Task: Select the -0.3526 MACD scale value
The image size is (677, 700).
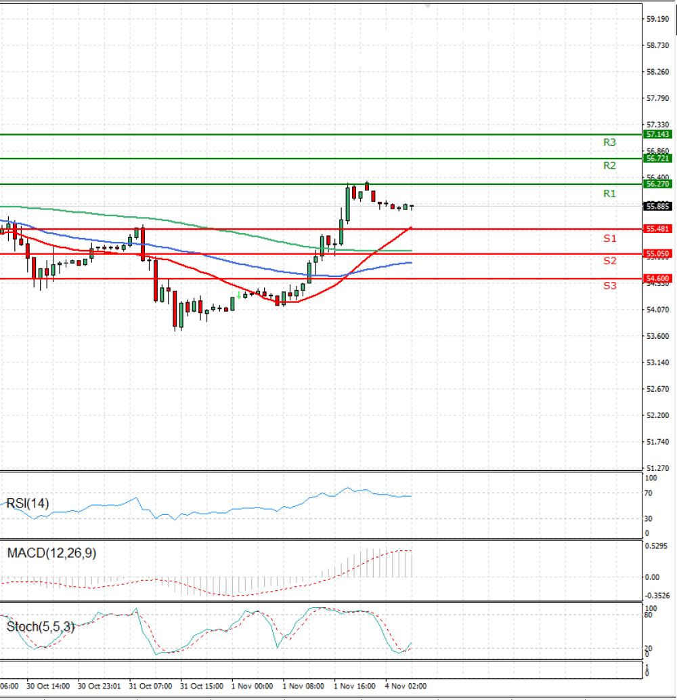Action: coord(657,596)
